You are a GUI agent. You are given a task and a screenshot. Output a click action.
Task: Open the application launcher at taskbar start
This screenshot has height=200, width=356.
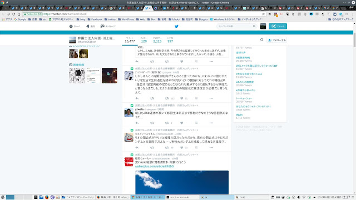[x=3, y=197]
